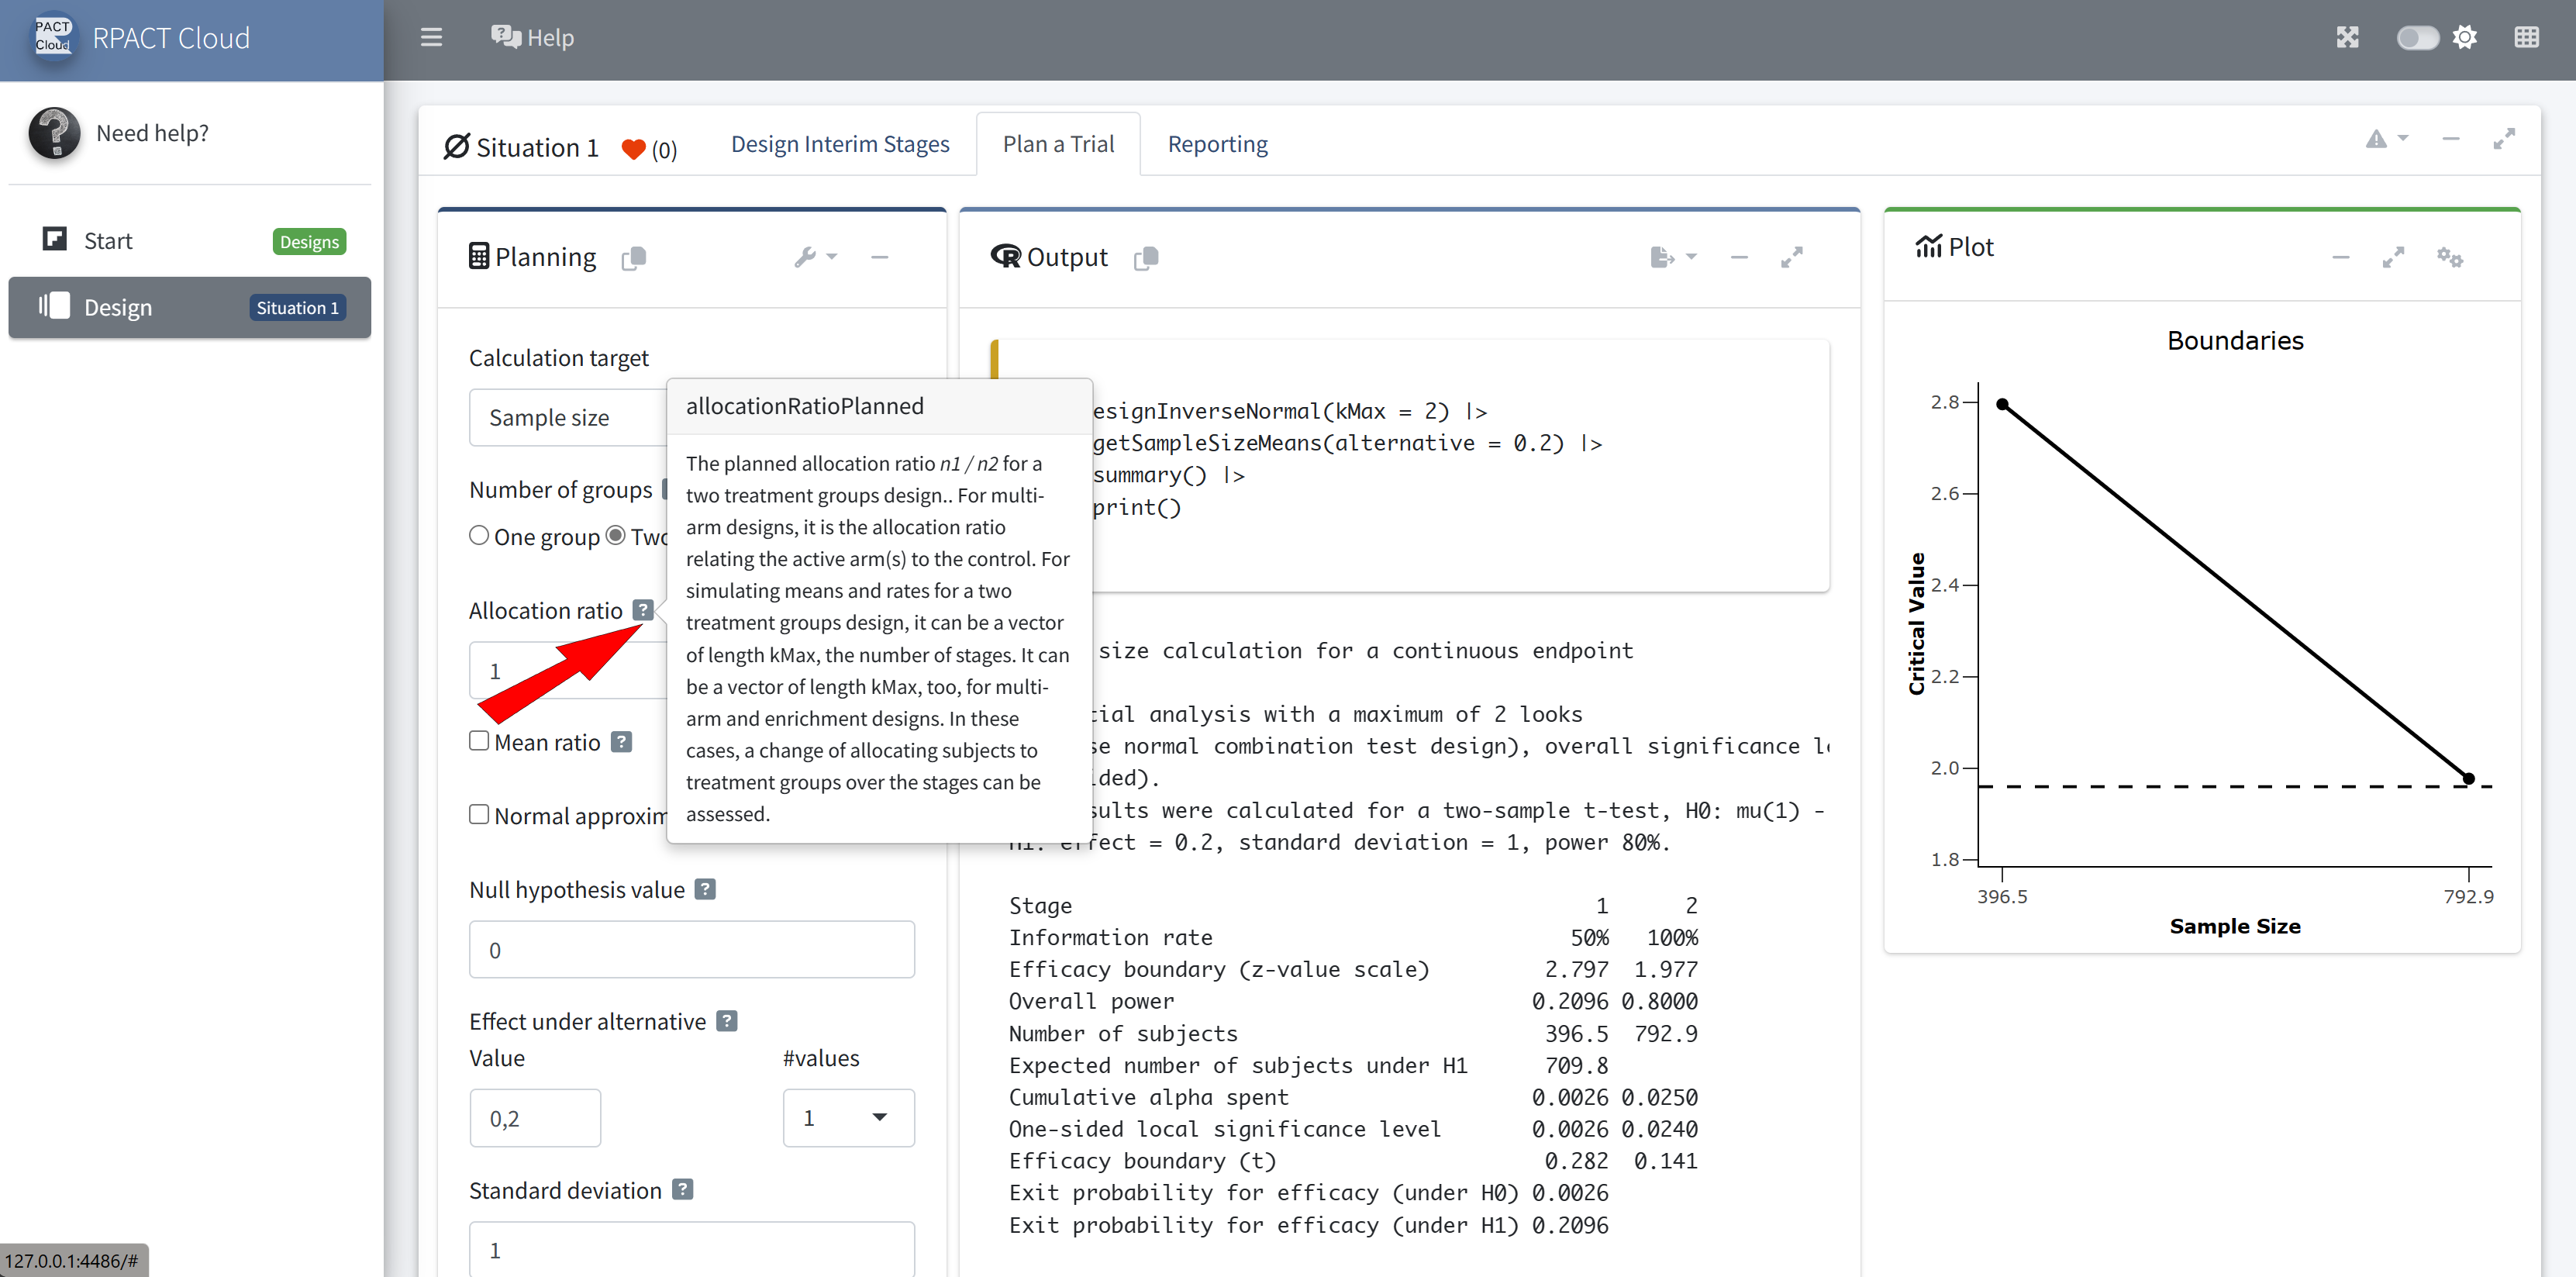2576x1277 pixels.
Task: Open the Plot settings gears icon
Action: pos(2449,257)
